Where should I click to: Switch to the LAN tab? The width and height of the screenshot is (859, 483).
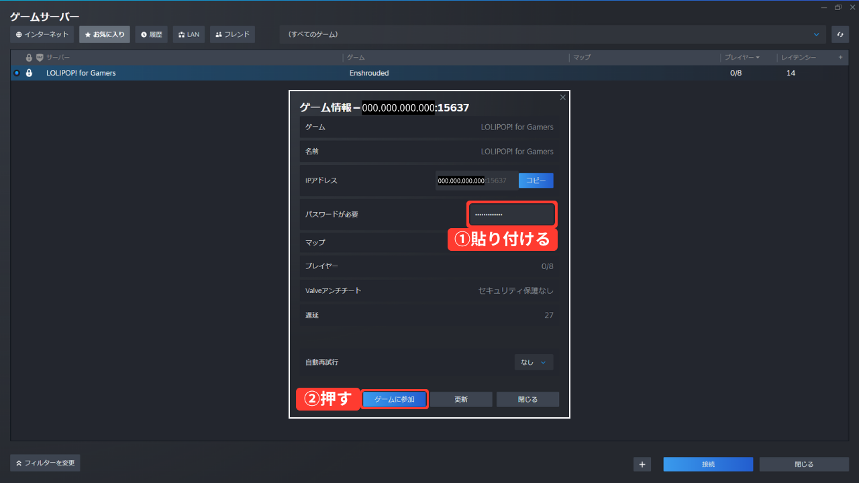189,34
